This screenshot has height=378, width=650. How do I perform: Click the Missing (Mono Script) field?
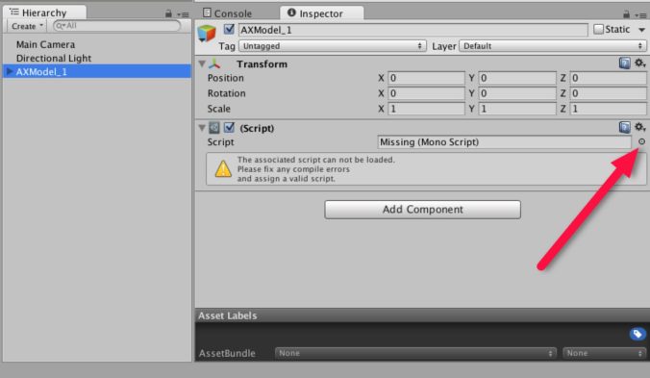pos(504,142)
